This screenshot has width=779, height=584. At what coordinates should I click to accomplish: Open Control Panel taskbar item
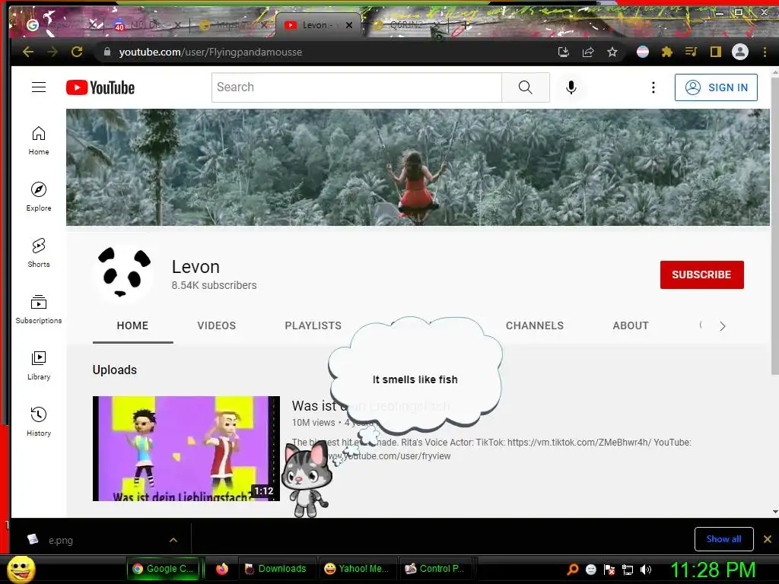(x=436, y=569)
